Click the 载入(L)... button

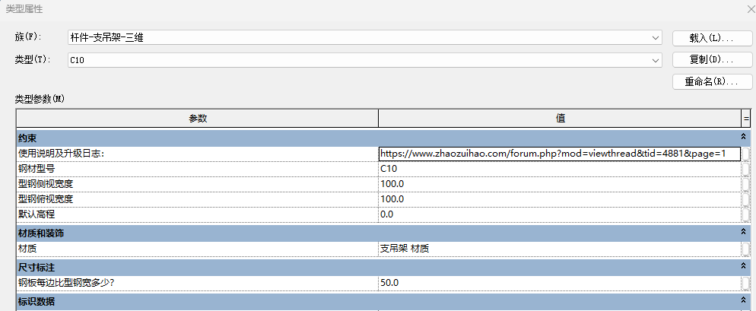(712, 37)
